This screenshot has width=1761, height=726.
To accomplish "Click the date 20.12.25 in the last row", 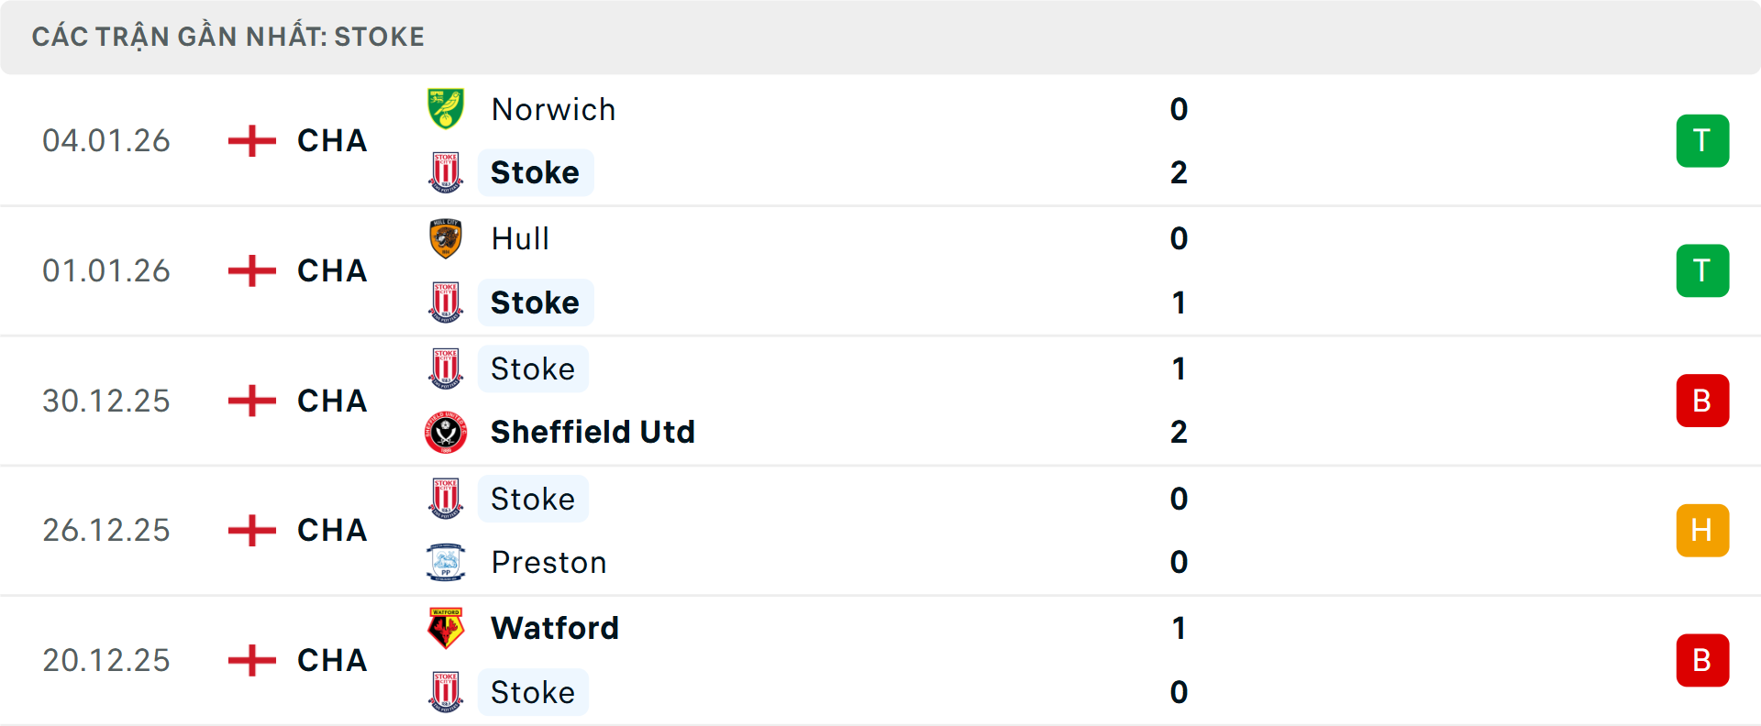I will 106,660.
